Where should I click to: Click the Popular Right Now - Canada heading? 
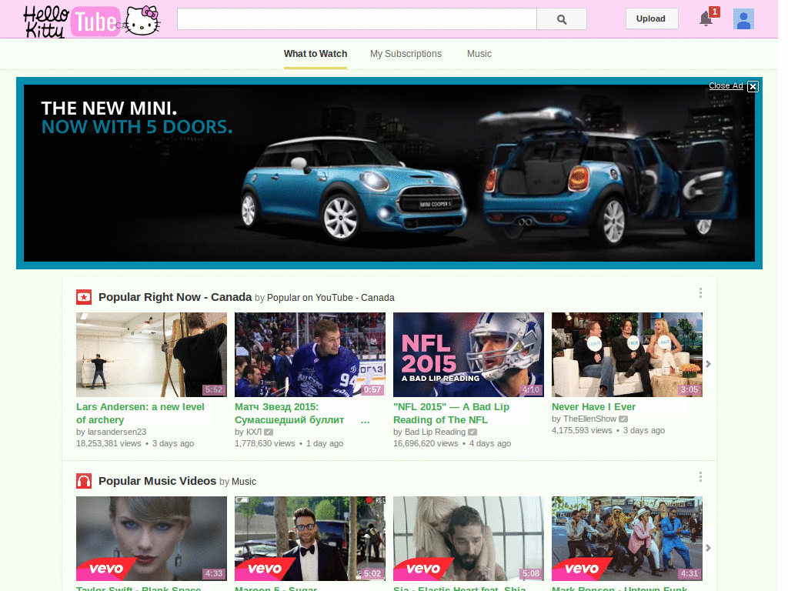pyautogui.click(x=175, y=297)
